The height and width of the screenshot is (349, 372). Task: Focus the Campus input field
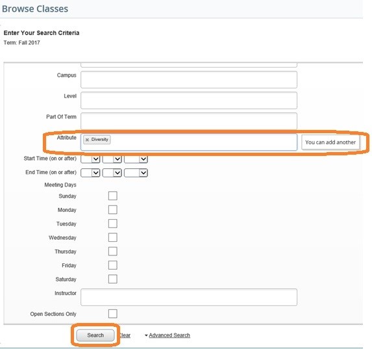[189, 79]
